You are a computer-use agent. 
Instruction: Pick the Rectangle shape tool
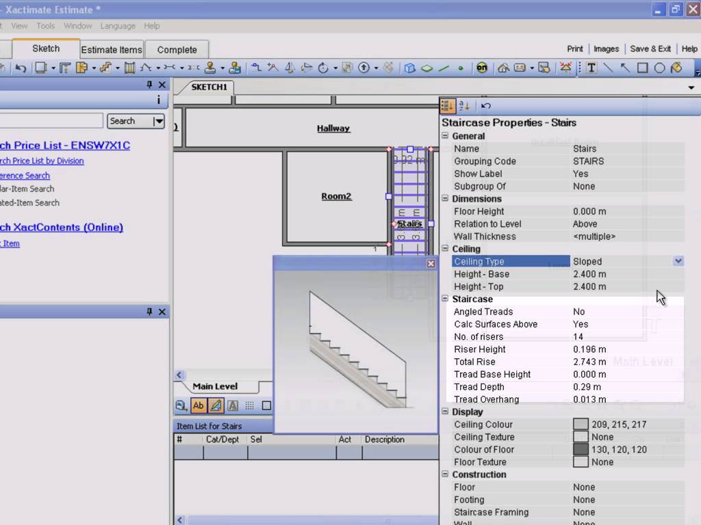point(642,68)
